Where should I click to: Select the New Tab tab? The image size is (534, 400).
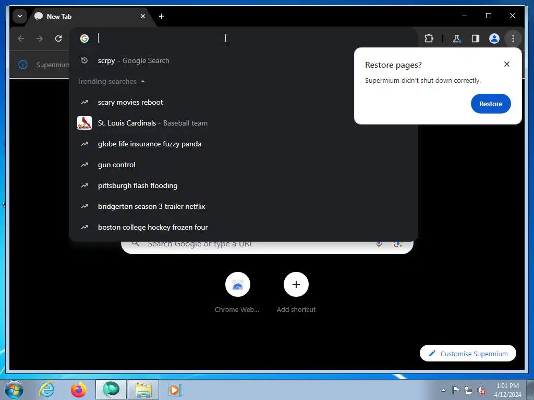(x=91, y=16)
